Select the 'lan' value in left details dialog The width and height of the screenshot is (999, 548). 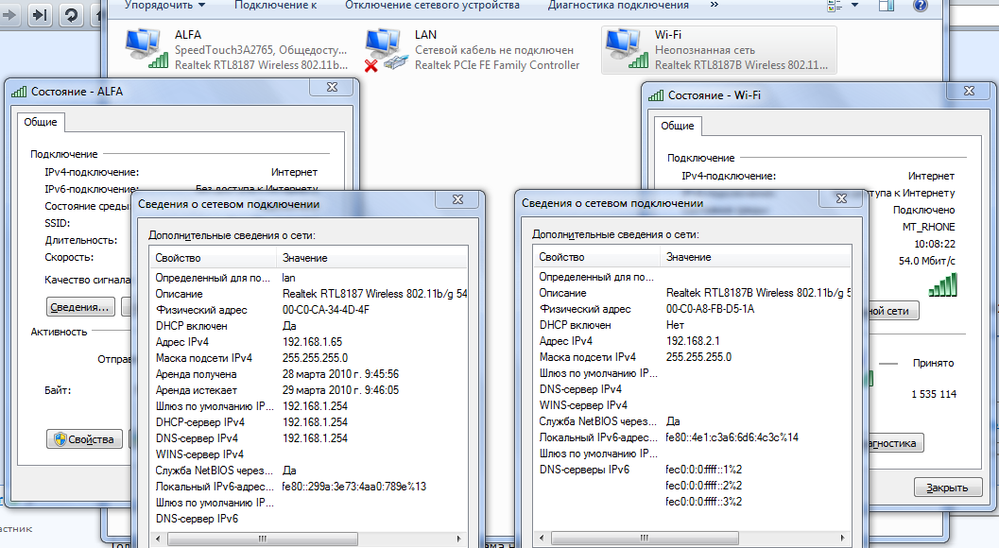[288, 278]
